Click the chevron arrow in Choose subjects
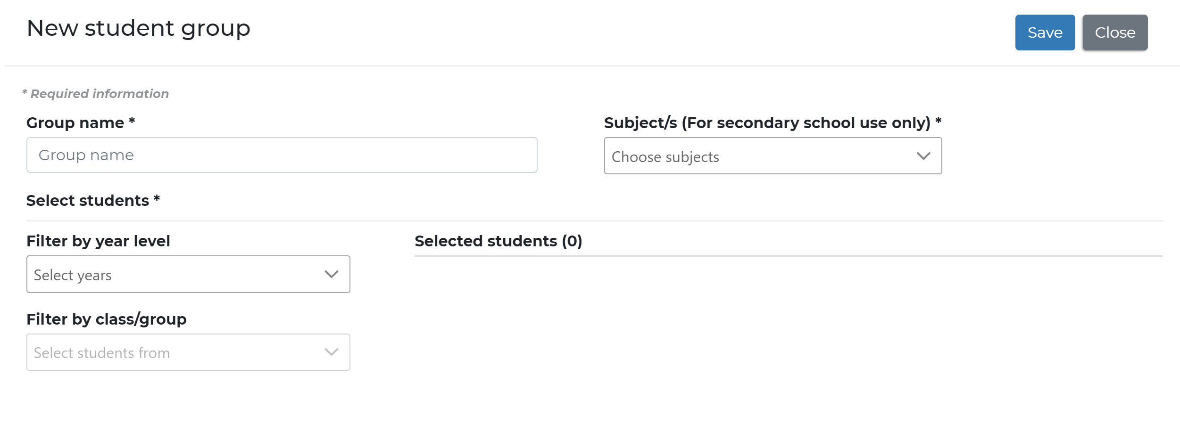This screenshot has height=440, width=1180. coord(923,156)
